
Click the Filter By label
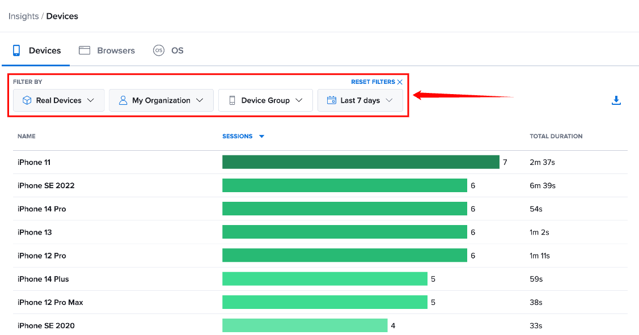point(27,82)
